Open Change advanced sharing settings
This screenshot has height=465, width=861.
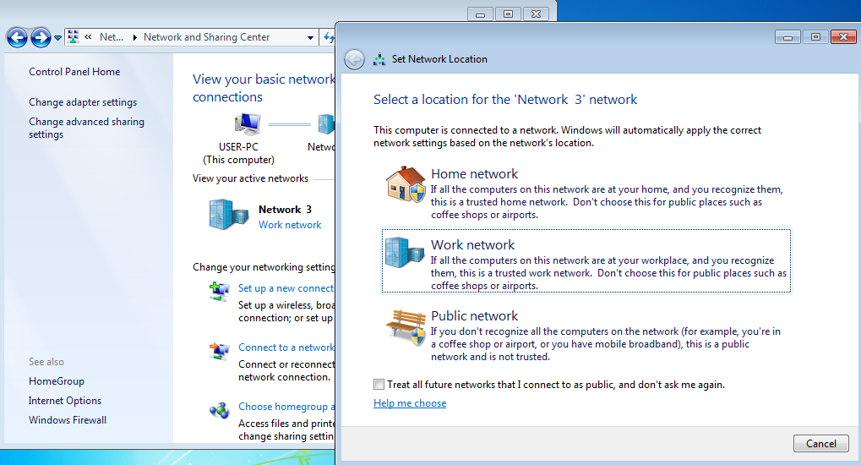[x=86, y=128]
